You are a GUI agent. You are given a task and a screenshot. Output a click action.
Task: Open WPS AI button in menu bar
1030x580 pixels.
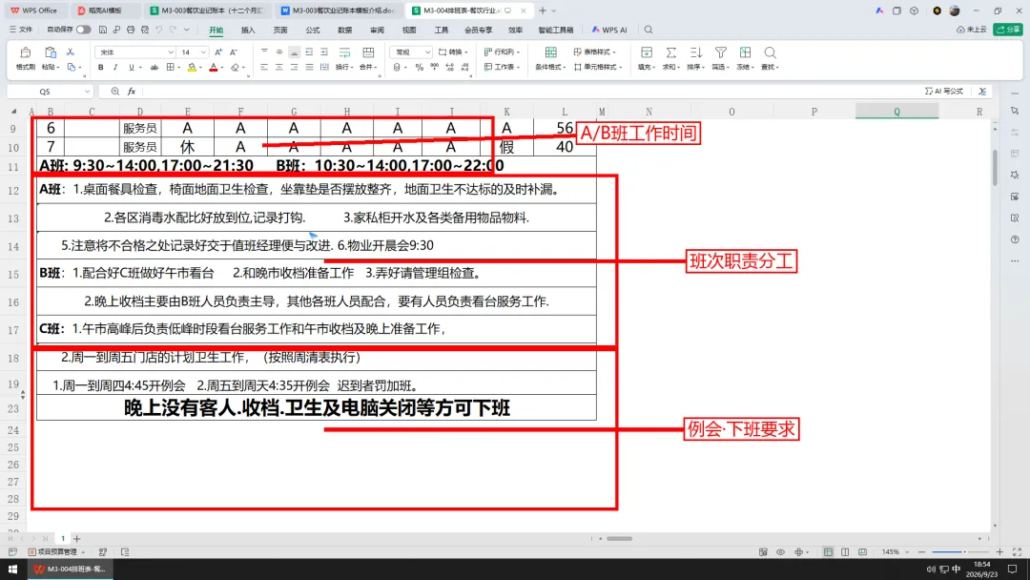point(608,31)
